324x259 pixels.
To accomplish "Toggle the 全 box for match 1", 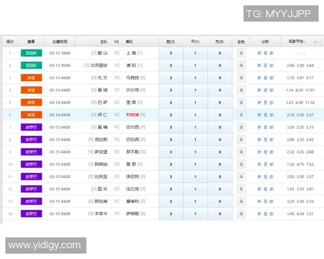I will (x=241, y=53).
